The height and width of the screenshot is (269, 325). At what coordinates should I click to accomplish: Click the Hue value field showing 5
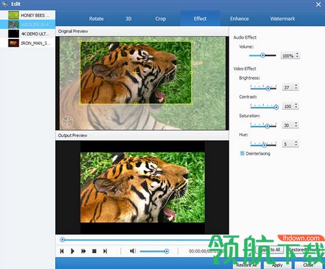tap(288, 144)
